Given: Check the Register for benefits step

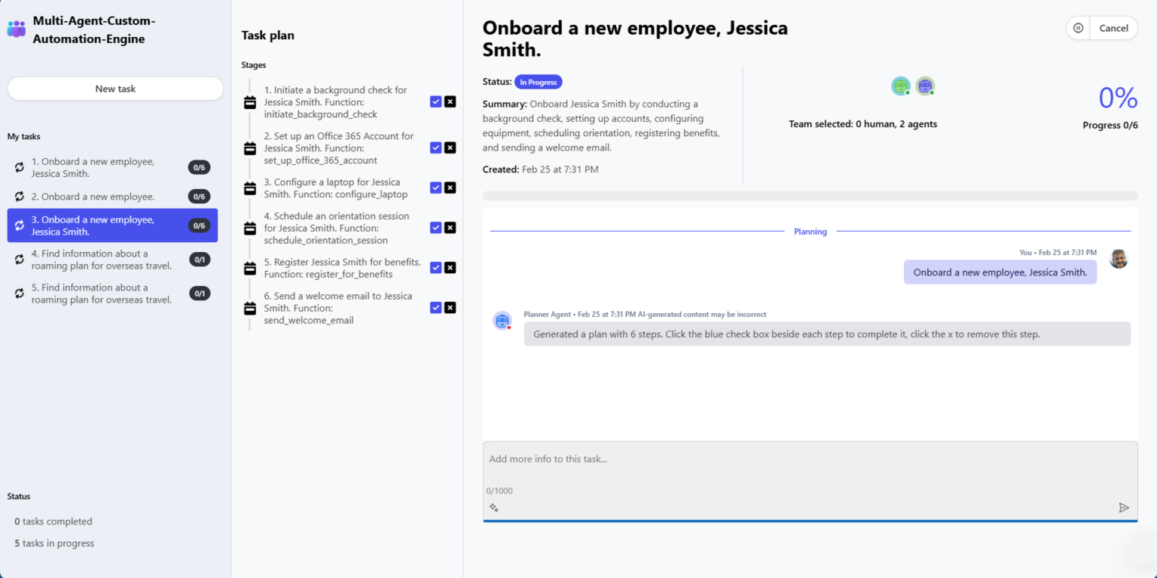Looking at the screenshot, I should click(x=435, y=268).
